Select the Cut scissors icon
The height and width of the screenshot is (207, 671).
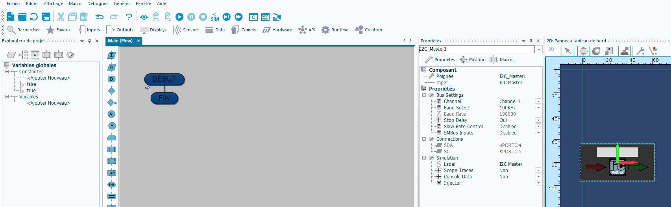(61, 17)
